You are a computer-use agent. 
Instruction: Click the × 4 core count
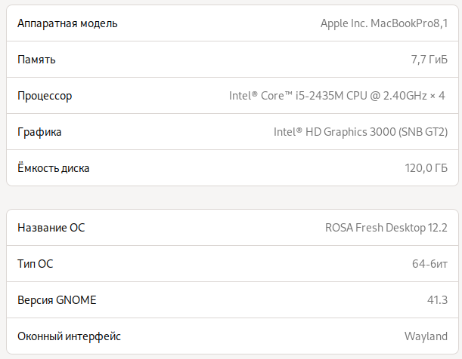(x=438, y=96)
